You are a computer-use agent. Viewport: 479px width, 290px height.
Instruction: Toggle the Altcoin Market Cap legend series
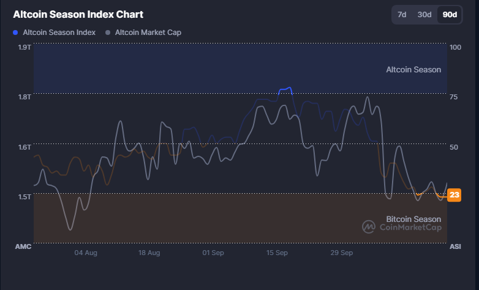(148, 32)
